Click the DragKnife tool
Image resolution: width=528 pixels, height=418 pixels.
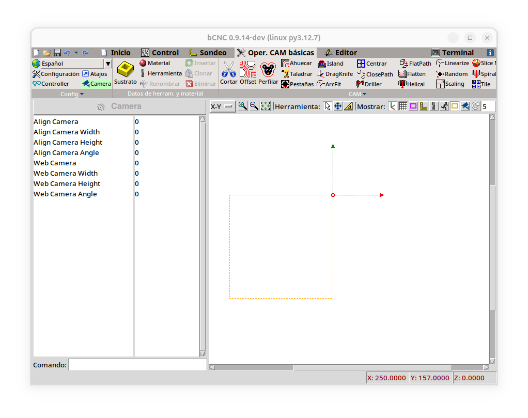pos(335,74)
